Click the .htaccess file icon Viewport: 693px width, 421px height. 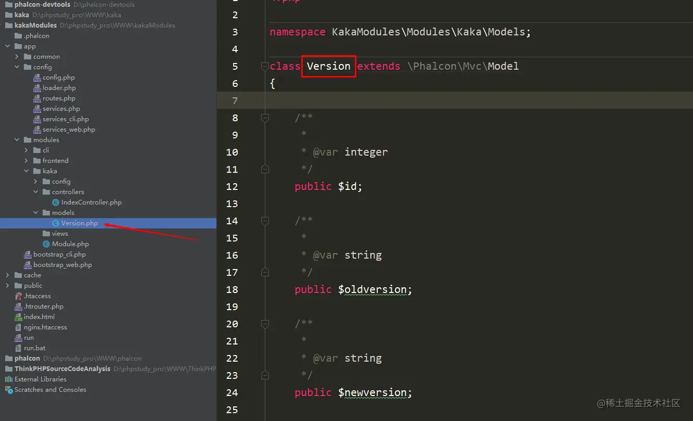point(19,296)
